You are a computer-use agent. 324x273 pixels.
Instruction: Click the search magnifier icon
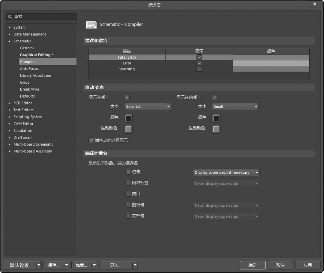10,17
